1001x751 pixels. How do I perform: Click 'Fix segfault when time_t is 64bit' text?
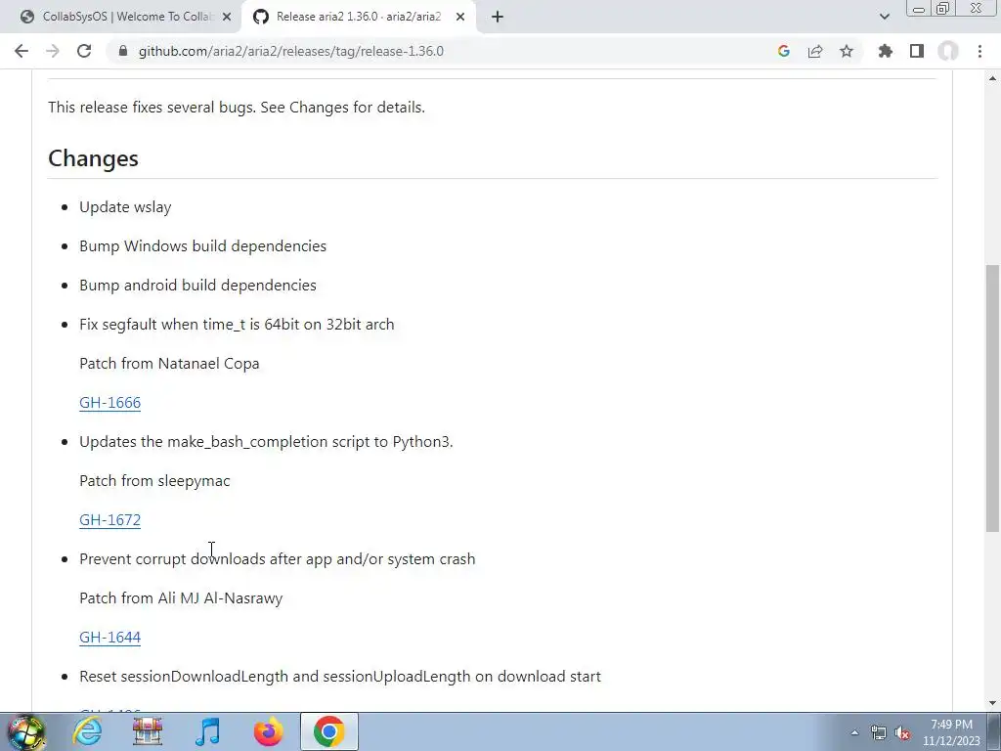pyautogui.click(x=237, y=325)
